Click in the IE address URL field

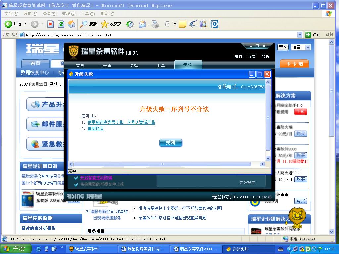pyautogui.click(x=161, y=35)
